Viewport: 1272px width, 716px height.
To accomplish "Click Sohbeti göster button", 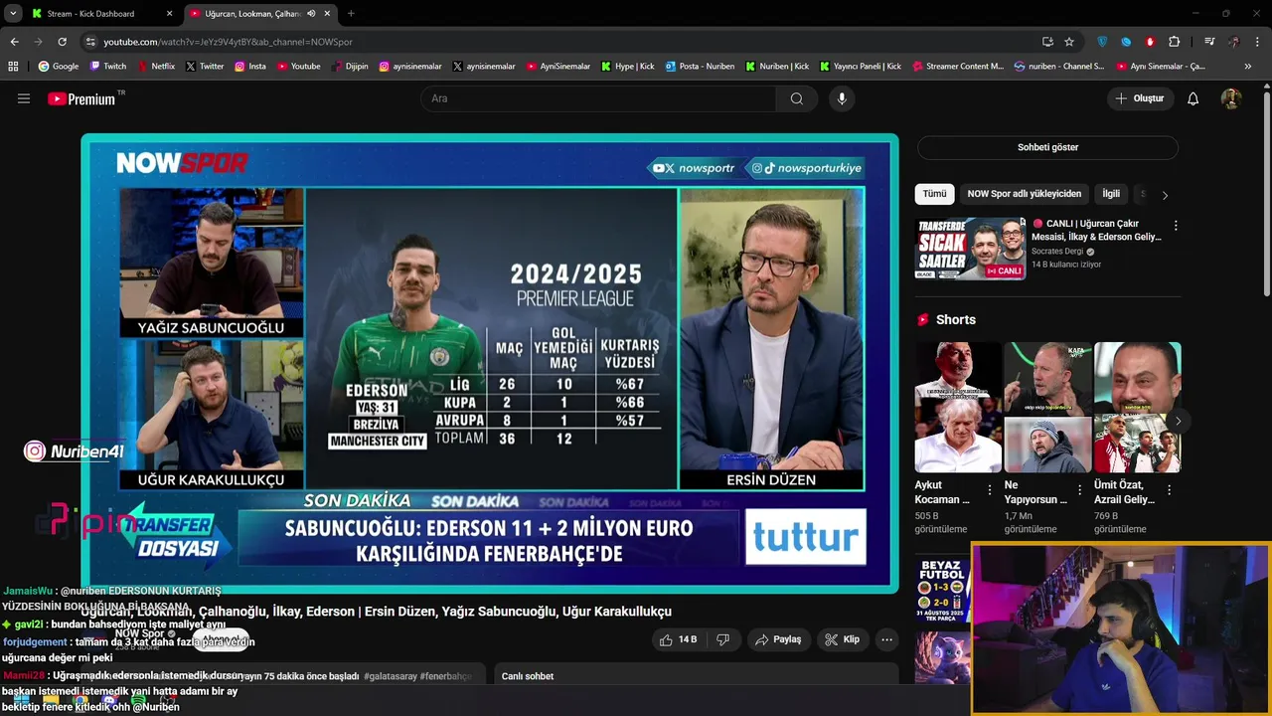I will pyautogui.click(x=1047, y=147).
